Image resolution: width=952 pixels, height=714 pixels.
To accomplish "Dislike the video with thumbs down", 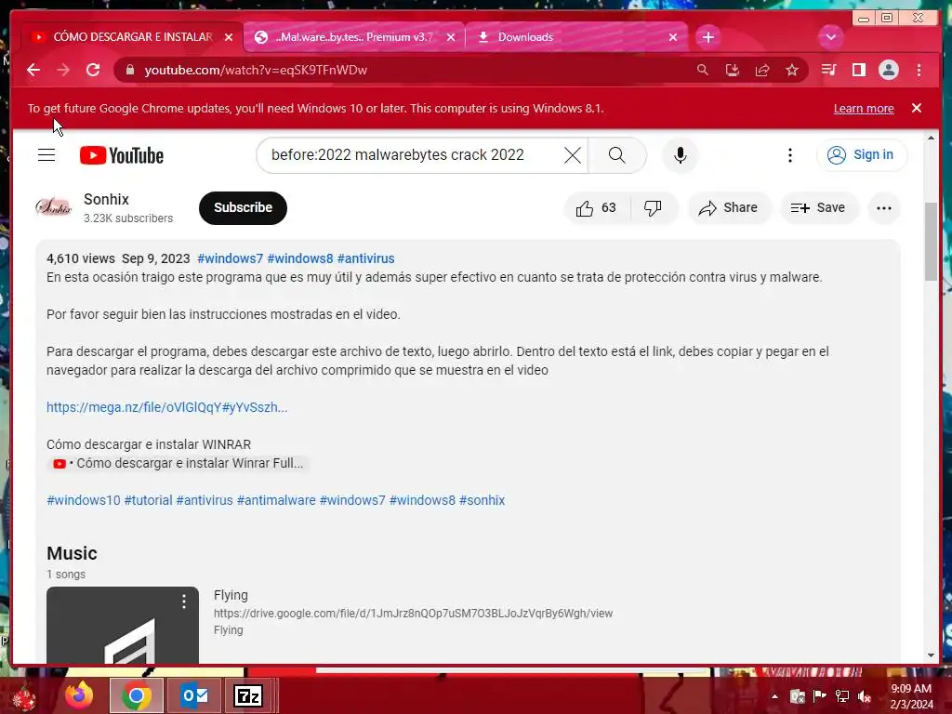I will coord(654,208).
